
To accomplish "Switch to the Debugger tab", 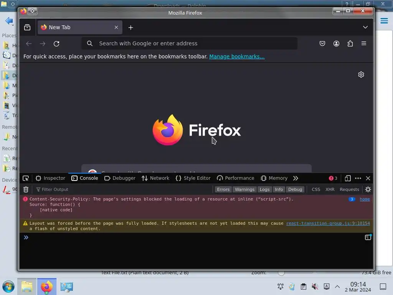I will pyautogui.click(x=120, y=178).
